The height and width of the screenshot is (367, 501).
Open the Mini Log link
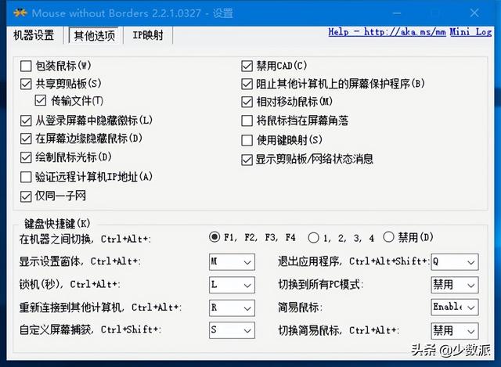click(470, 32)
